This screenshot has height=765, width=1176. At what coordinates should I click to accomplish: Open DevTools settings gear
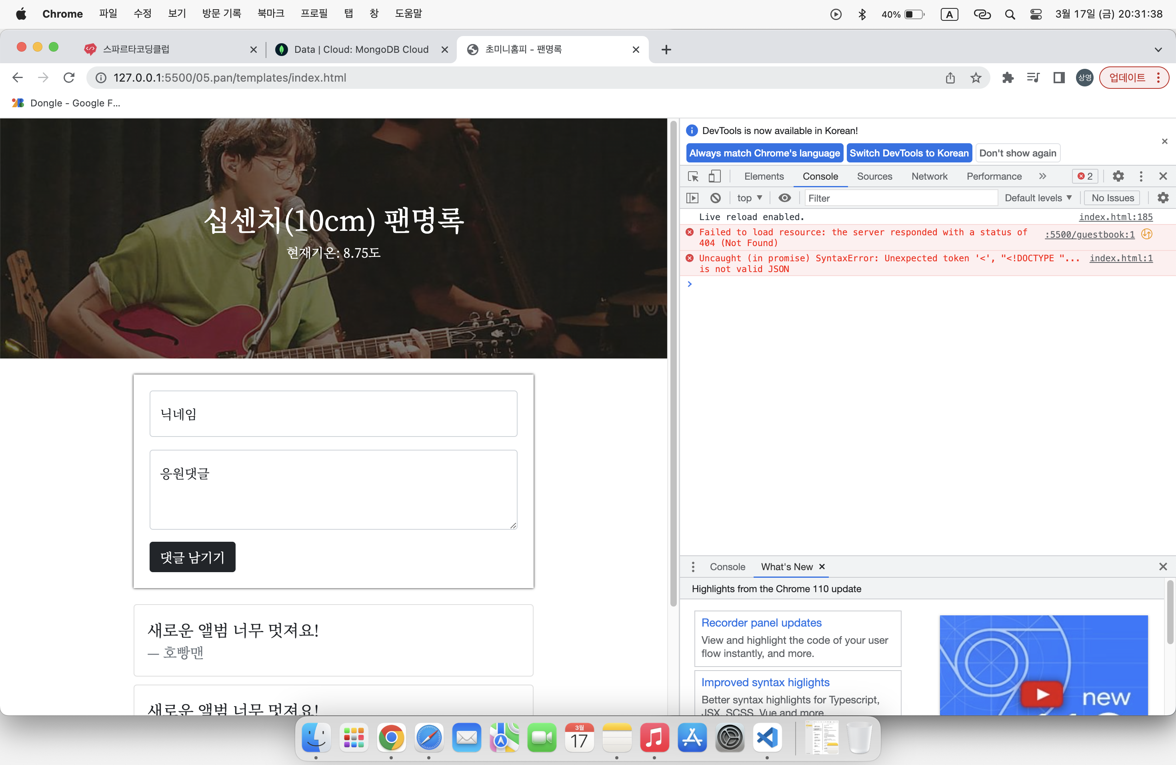tap(1118, 176)
